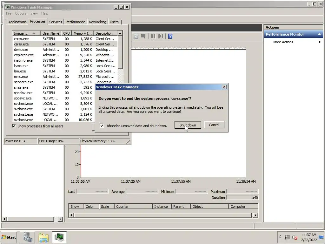325x244 pixels.
Task: Select the Processes tab
Action: click(38, 21)
